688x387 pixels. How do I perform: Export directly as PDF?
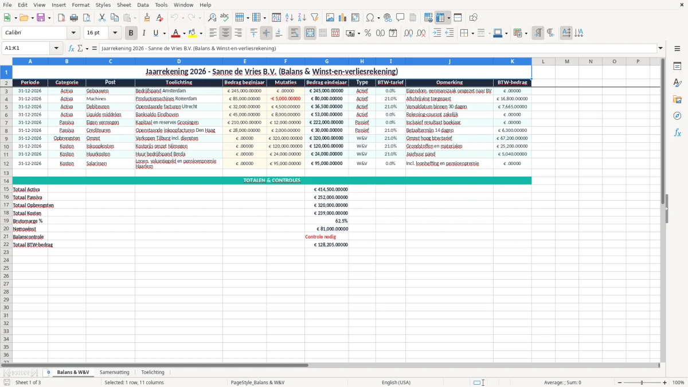(x=61, y=18)
